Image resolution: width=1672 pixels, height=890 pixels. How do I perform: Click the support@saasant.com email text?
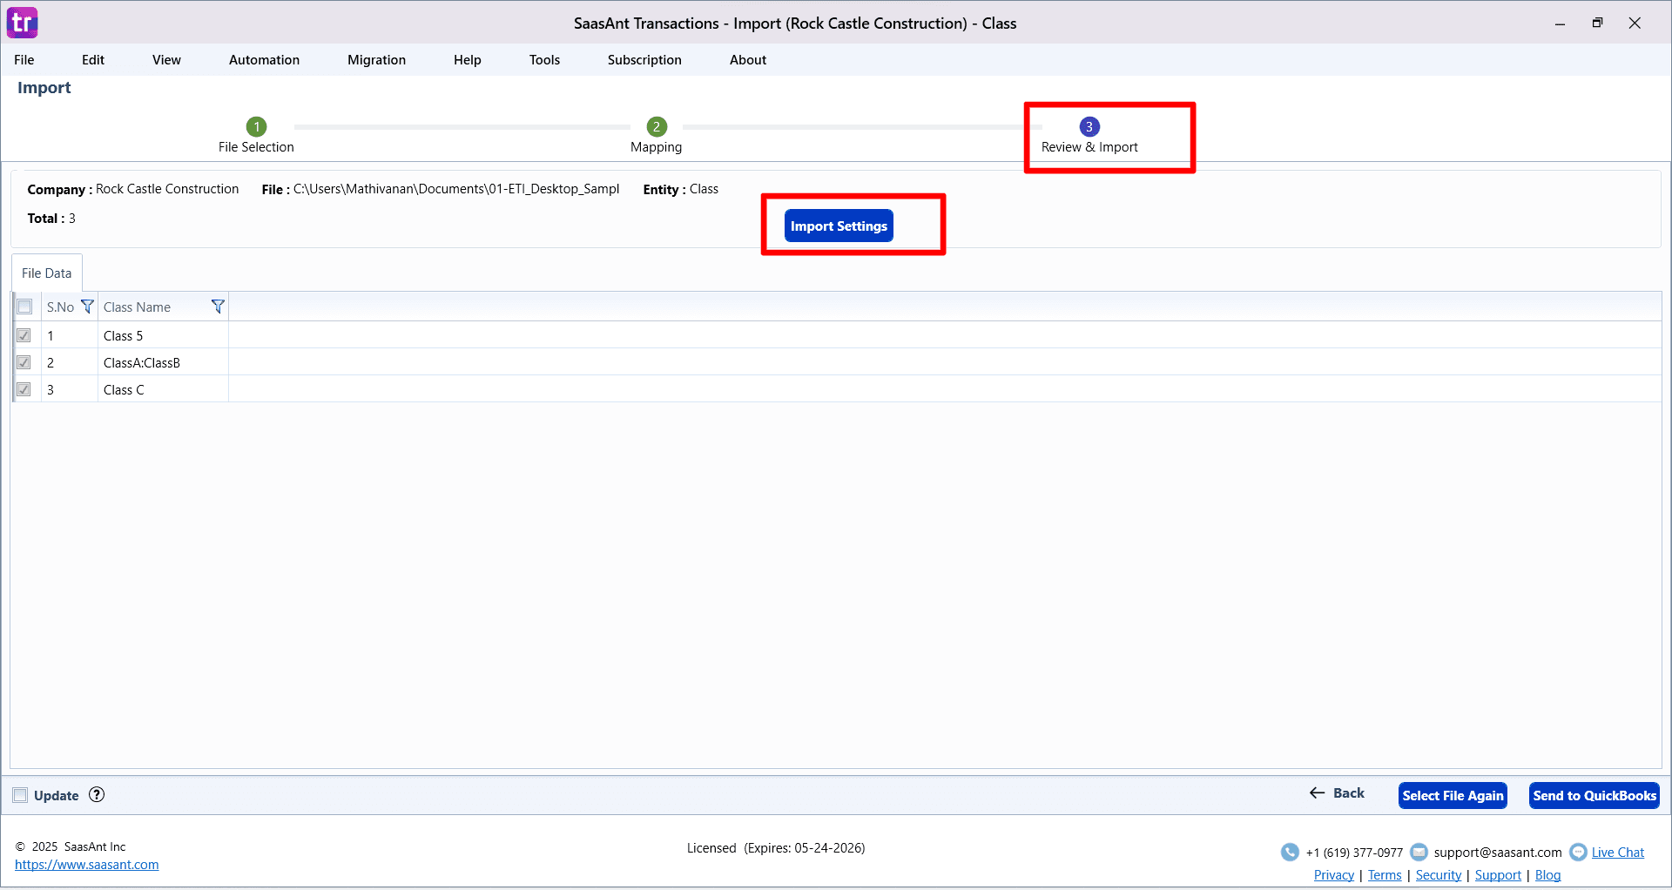point(1498,853)
